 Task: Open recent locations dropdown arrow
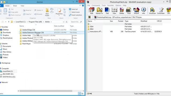tap(6, 22)
